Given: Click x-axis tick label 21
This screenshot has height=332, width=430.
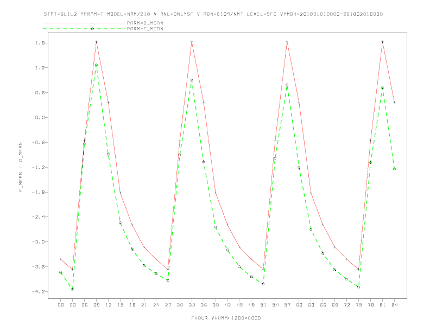Looking at the screenshot, I should 144,305.
